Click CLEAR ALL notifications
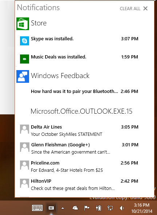 [130, 8]
